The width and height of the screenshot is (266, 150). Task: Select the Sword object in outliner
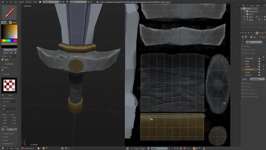tap(251, 20)
